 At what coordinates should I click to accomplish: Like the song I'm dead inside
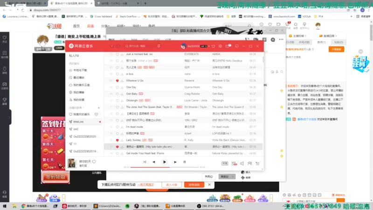point(117,127)
